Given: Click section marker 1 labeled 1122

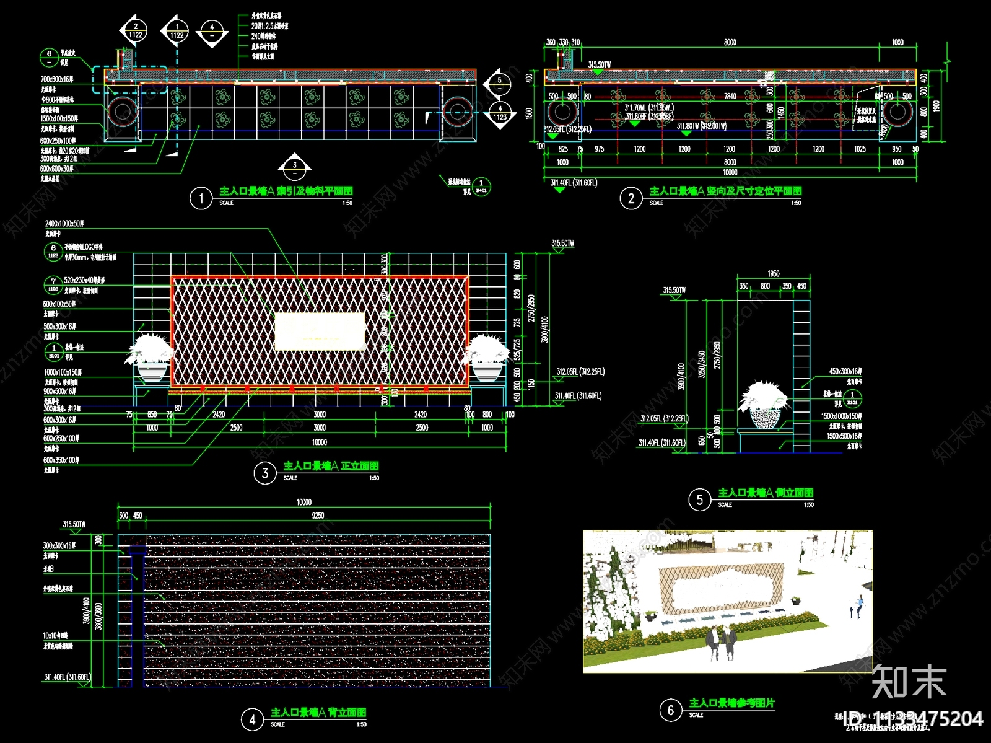Looking at the screenshot, I should 177,31.
